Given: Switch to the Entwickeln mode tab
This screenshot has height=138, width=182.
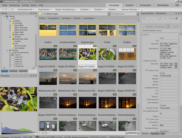Looking at the screenshot, I should click(145, 5).
